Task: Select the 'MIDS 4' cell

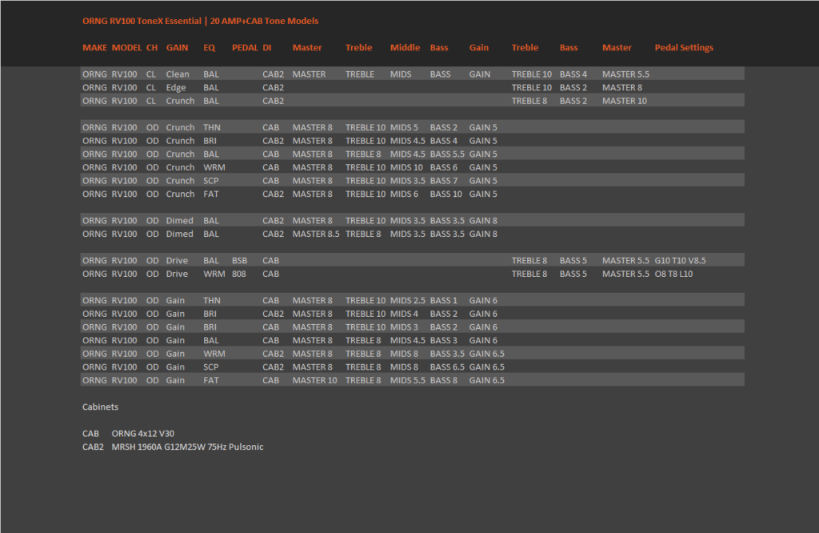Action: coord(404,314)
